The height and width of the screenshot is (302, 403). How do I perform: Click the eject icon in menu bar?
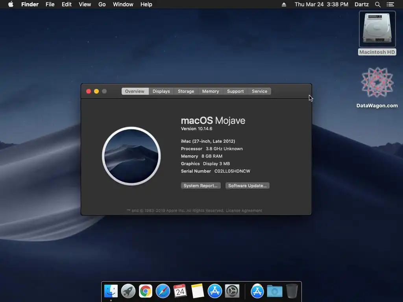coord(284,4)
